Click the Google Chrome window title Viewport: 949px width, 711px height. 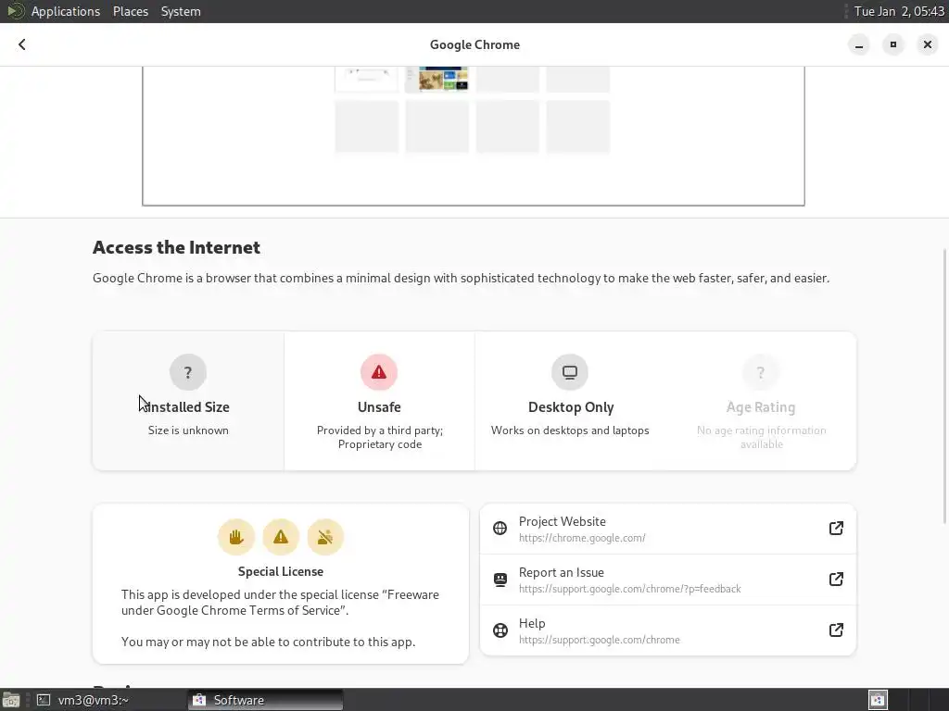pos(474,44)
